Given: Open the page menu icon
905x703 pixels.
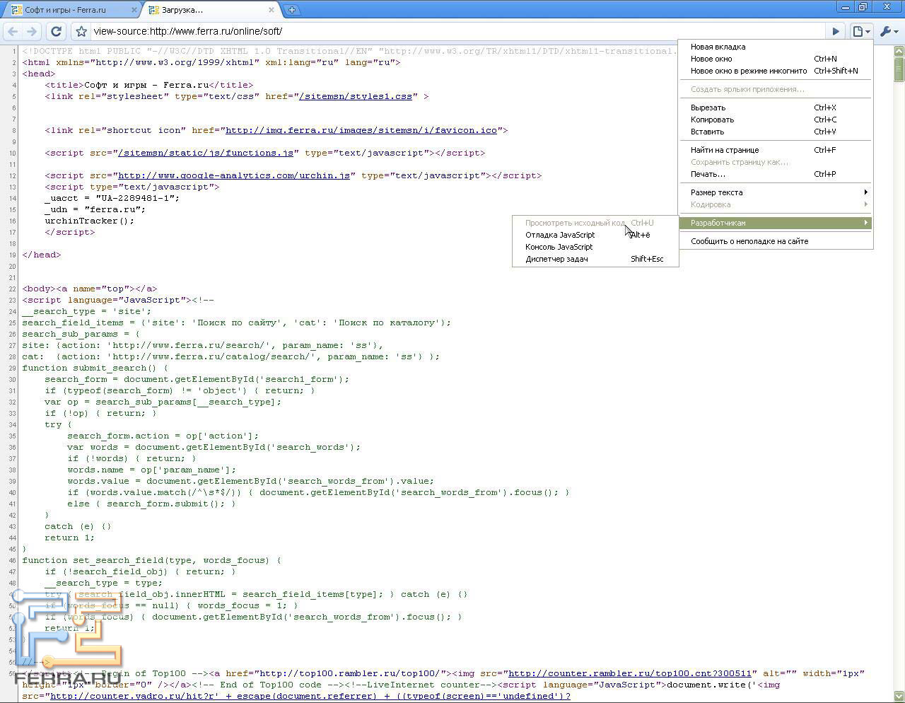Looking at the screenshot, I should tap(860, 31).
